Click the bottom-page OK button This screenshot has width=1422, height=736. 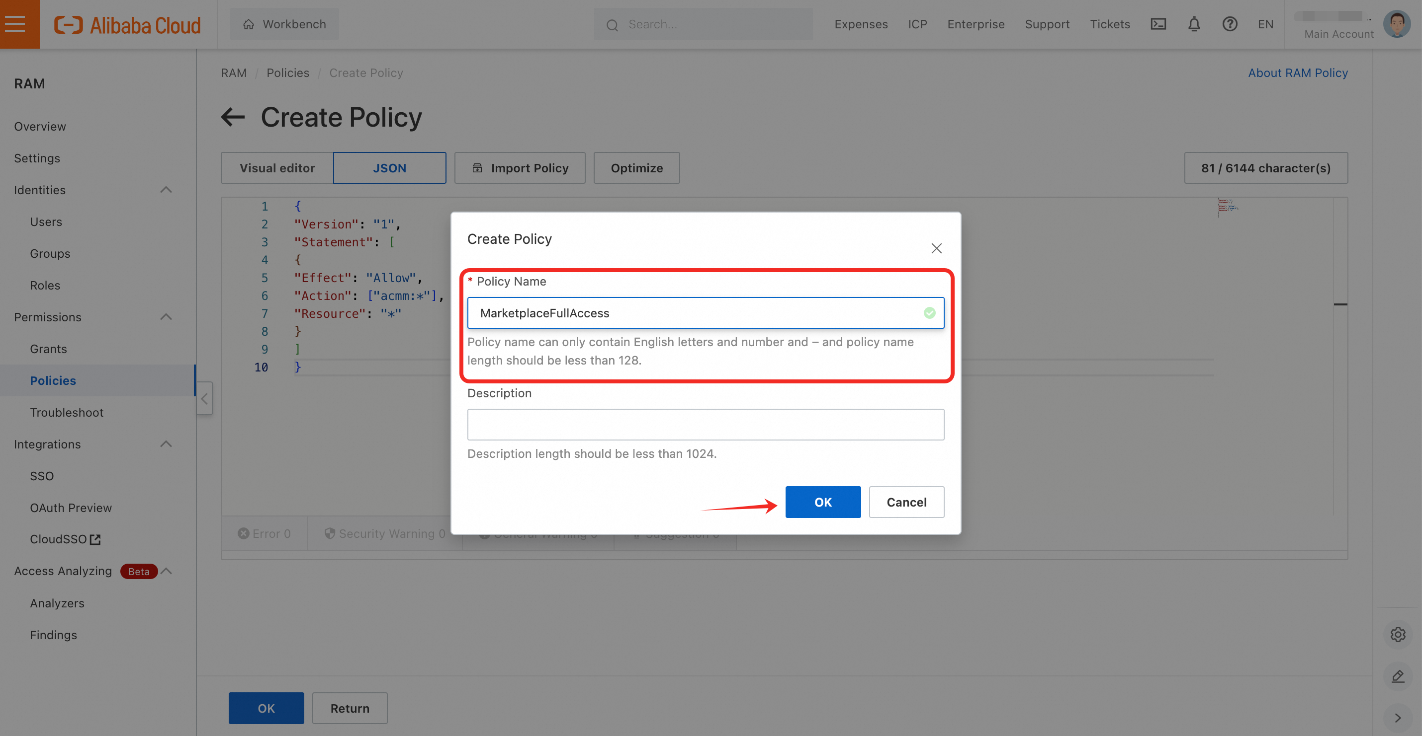point(266,708)
